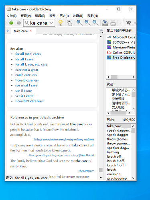This screenshot has height=200, width=150.
Task: Jump to Microsoft Encarta dictionary entry
Action: pyautogui.click(x=121, y=37)
